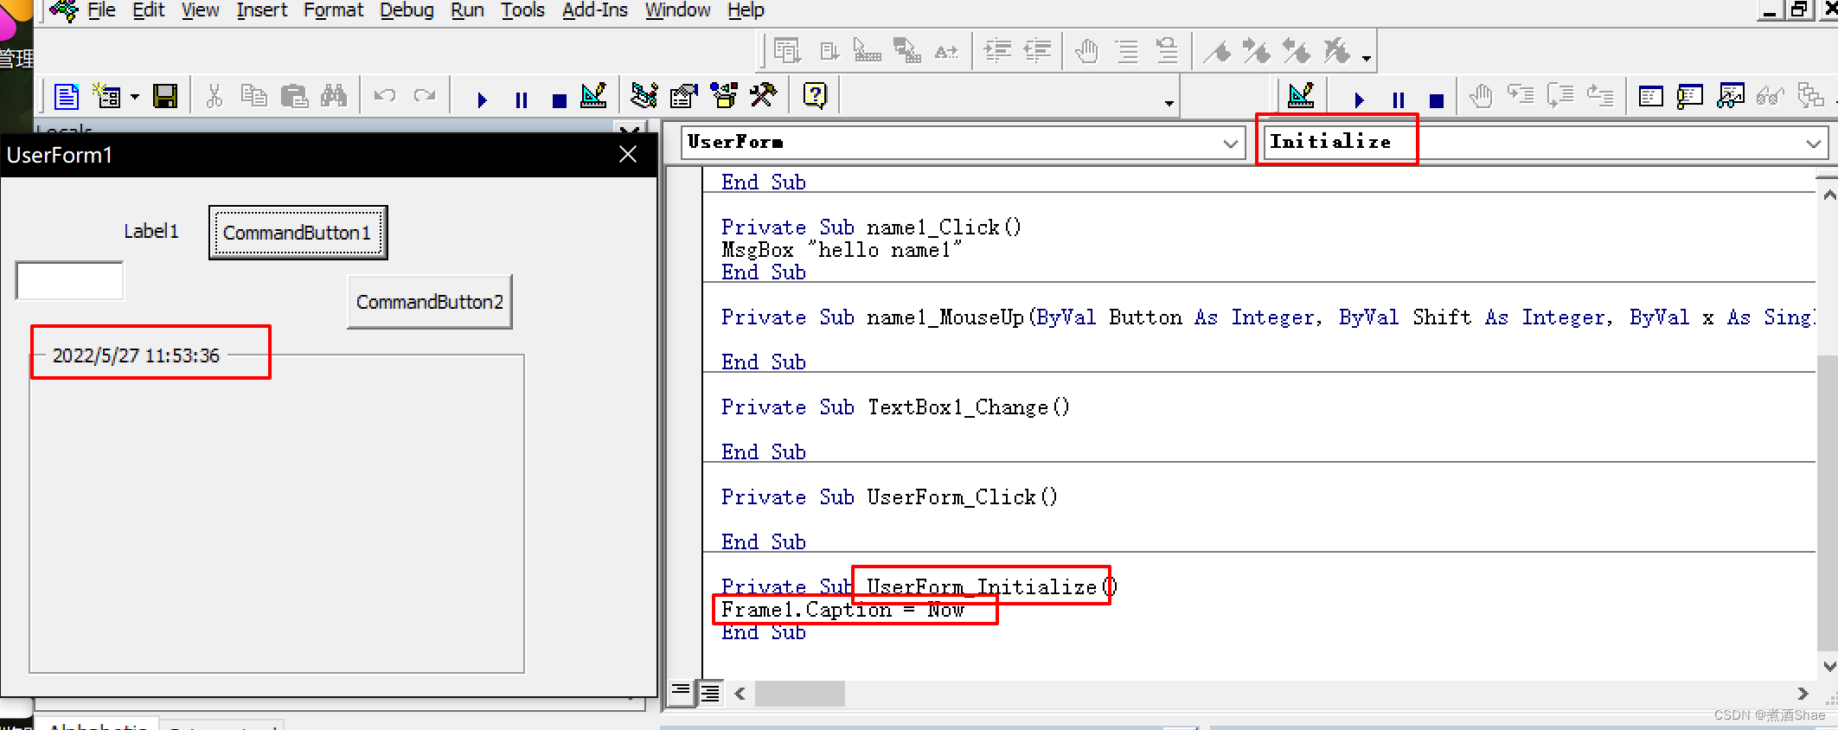Image resolution: width=1838 pixels, height=730 pixels.
Task: Reset with stop square beside Step tools
Action: [1437, 100]
